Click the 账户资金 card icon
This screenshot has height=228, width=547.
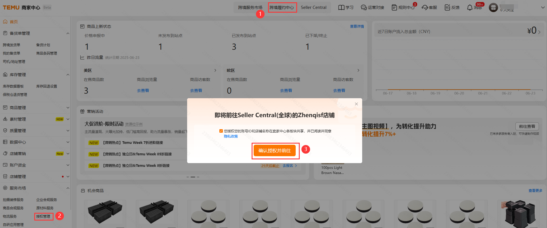[5, 165]
